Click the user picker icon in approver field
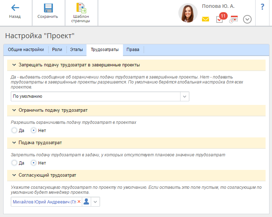Image resolution: width=272 pixels, height=217 pixels. coord(86,202)
